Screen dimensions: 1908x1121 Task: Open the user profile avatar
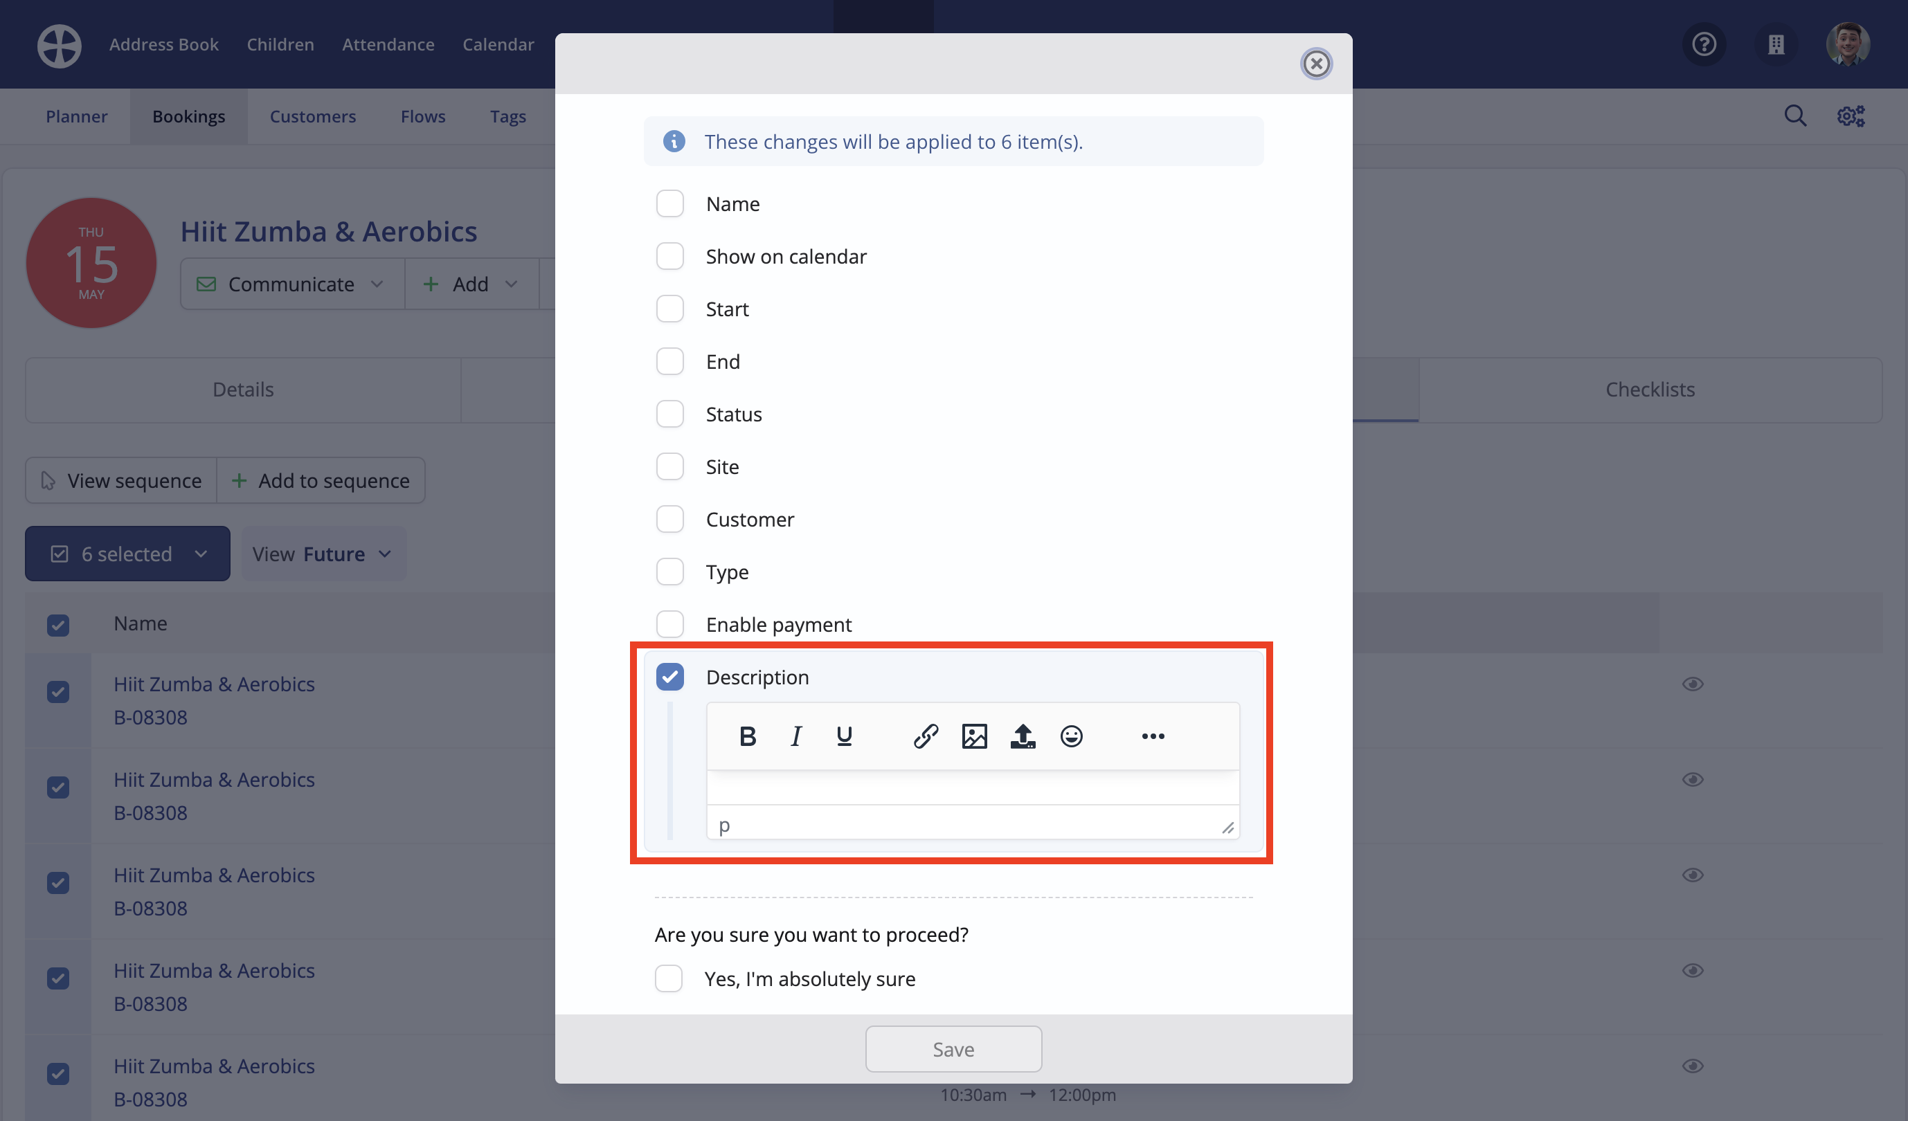click(1848, 44)
